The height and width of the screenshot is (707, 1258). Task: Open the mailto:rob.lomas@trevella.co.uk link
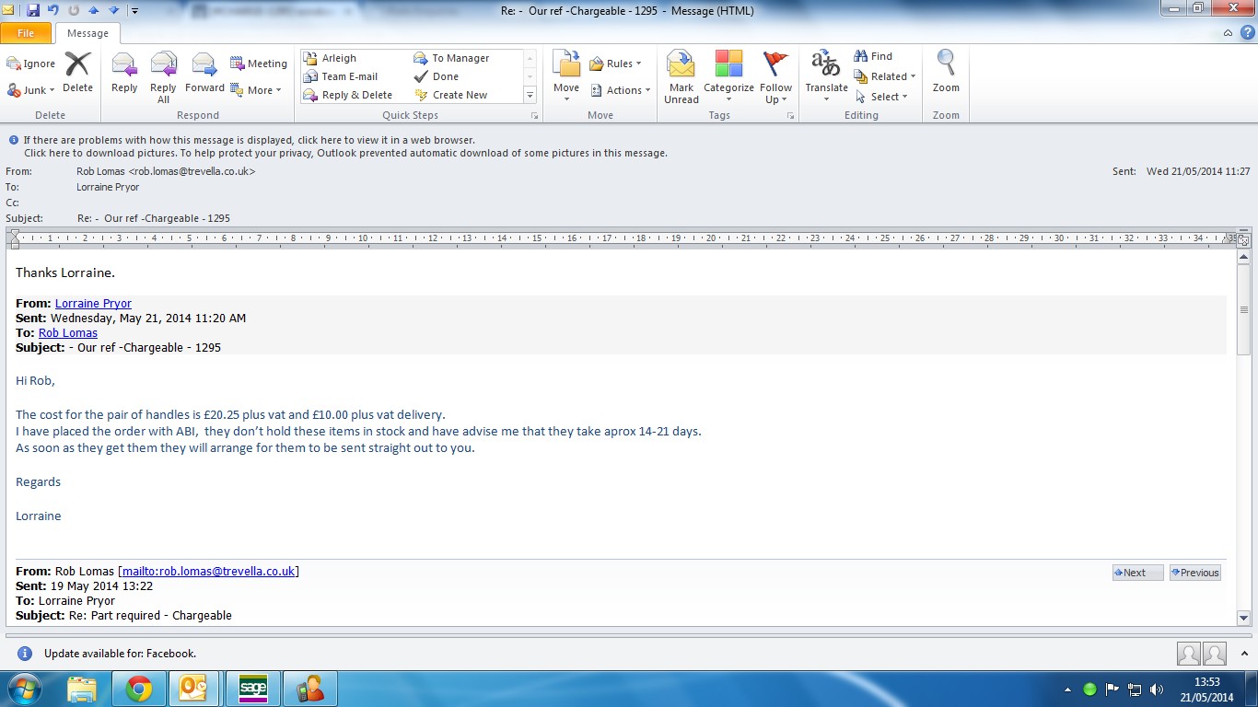[209, 571]
